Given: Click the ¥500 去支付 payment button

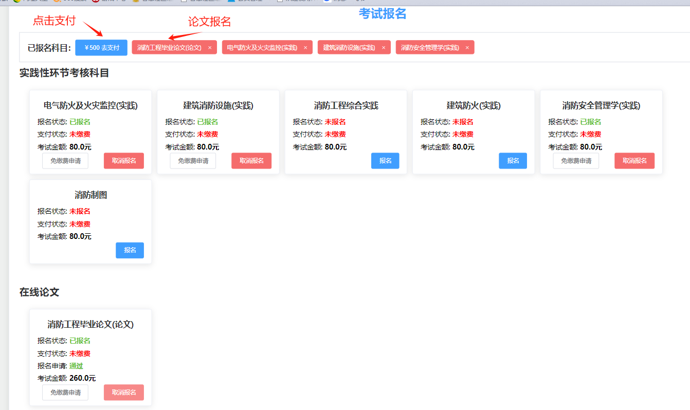Looking at the screenshot, I should (101, 47).
